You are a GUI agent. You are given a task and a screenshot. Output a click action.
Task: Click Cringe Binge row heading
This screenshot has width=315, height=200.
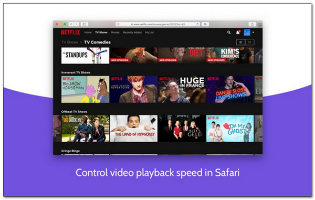pyautogui.click(x=70, y=151)
